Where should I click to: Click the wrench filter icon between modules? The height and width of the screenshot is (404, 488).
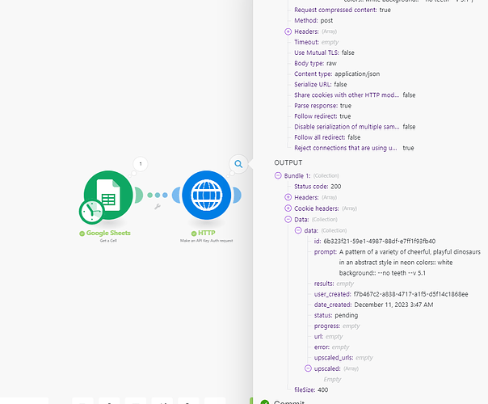[158, 206]
